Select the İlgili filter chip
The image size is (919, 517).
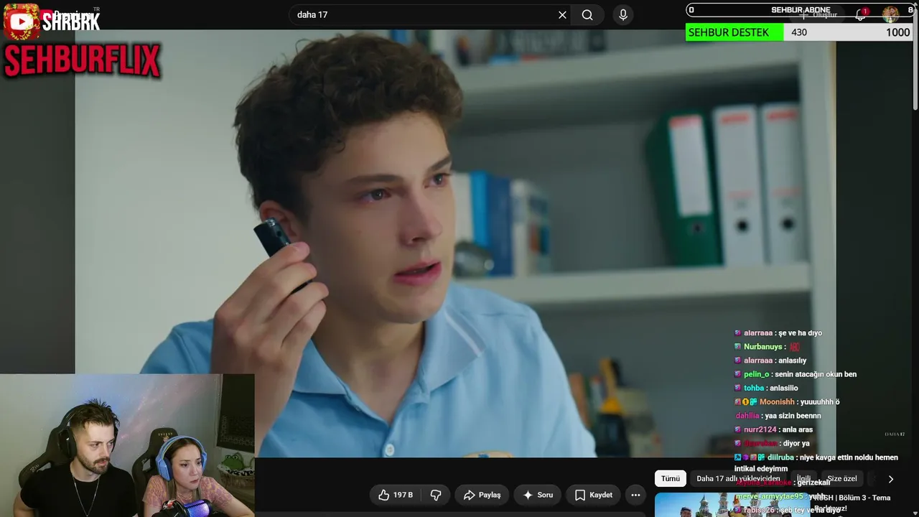803,479
